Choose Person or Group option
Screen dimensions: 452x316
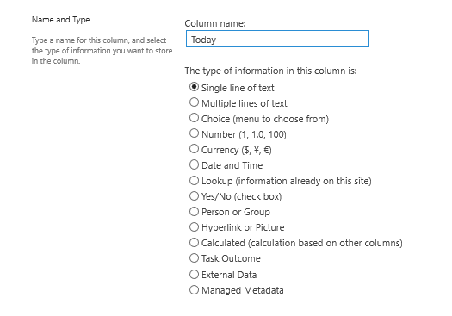(194, 212)
